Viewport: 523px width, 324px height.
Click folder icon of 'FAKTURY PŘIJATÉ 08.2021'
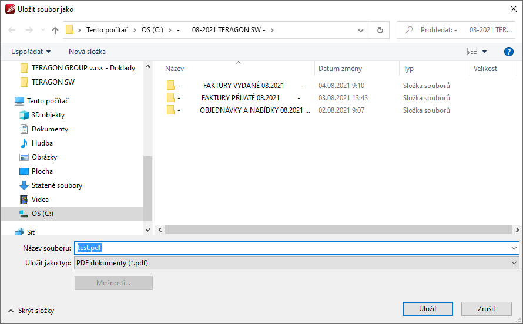click(170, 98)
